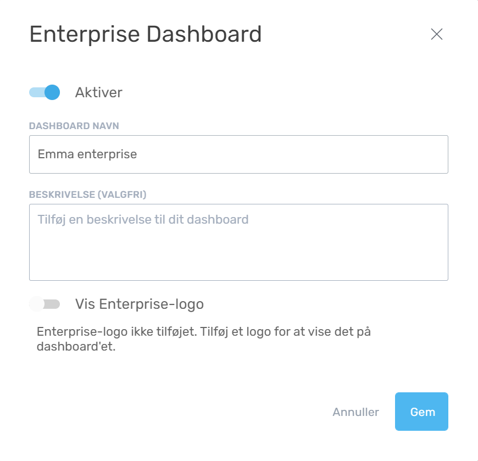This screenshot has height=461, width=478.
Task: Enable the Vis Enterprise-logo switch
Action: pyautogui.click(x=45, y=304)
